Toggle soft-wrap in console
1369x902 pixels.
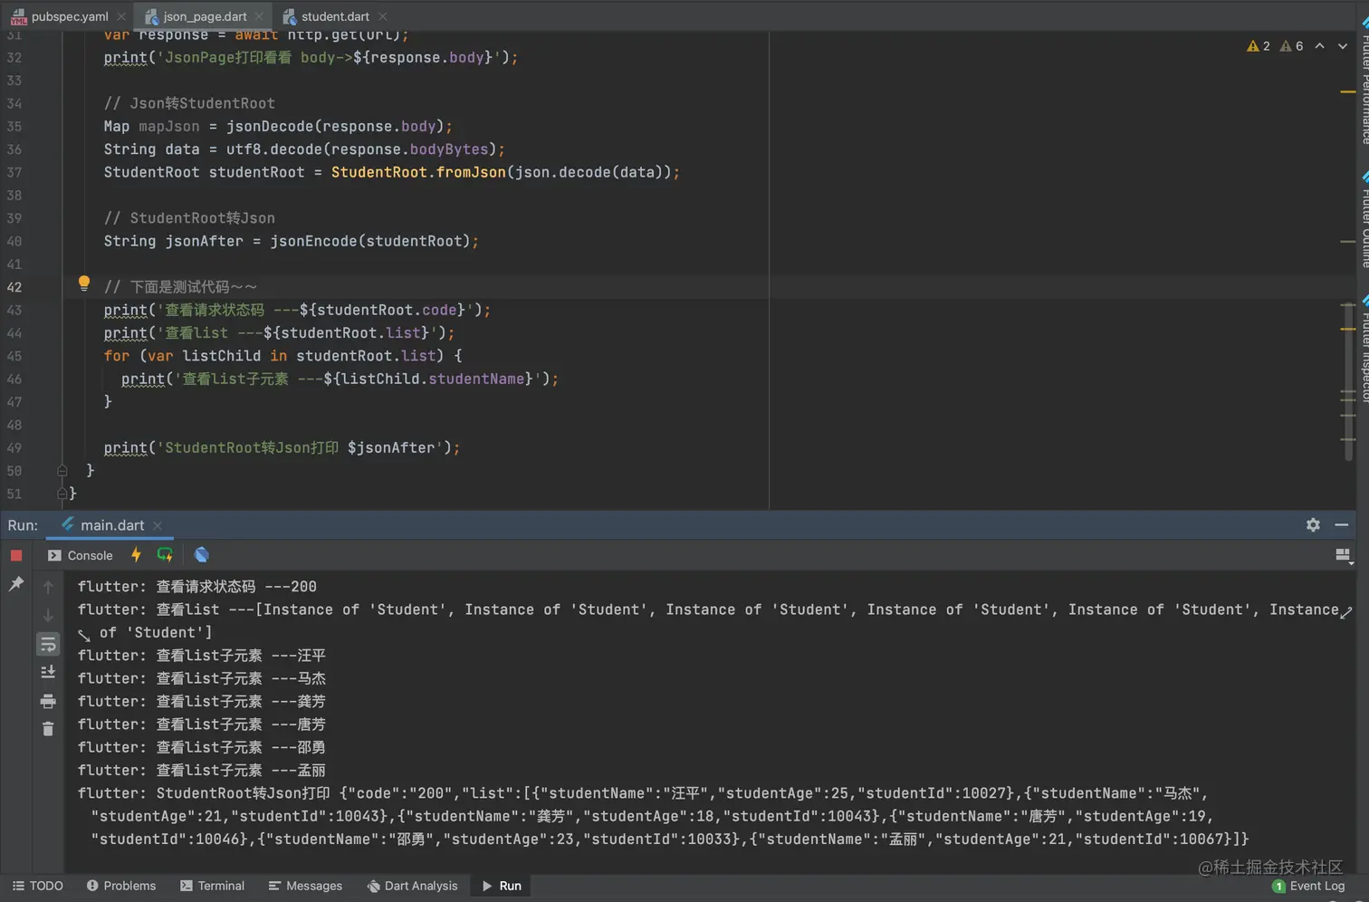[x=48, y=644]
